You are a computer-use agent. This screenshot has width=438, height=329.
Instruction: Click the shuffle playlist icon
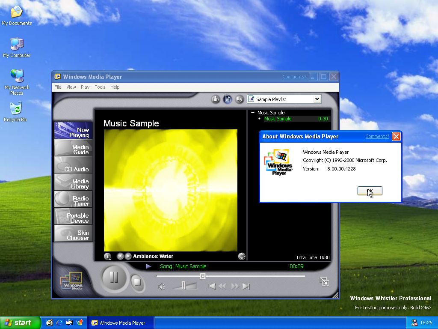[x=240, y=99]
